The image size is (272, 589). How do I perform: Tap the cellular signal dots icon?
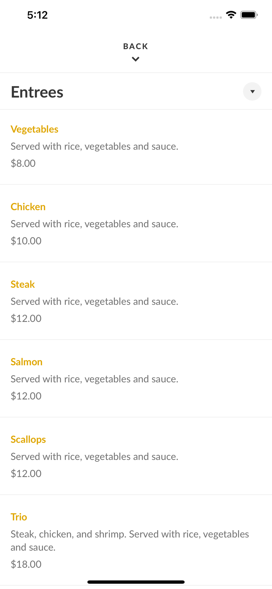click(x=216, y=17)
